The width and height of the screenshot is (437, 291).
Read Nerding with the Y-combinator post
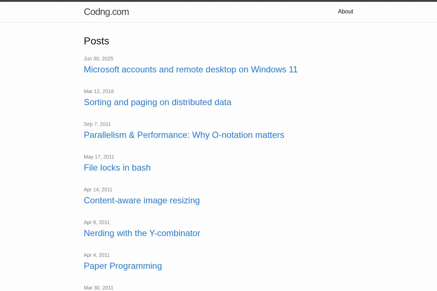(x=142, y=233)
